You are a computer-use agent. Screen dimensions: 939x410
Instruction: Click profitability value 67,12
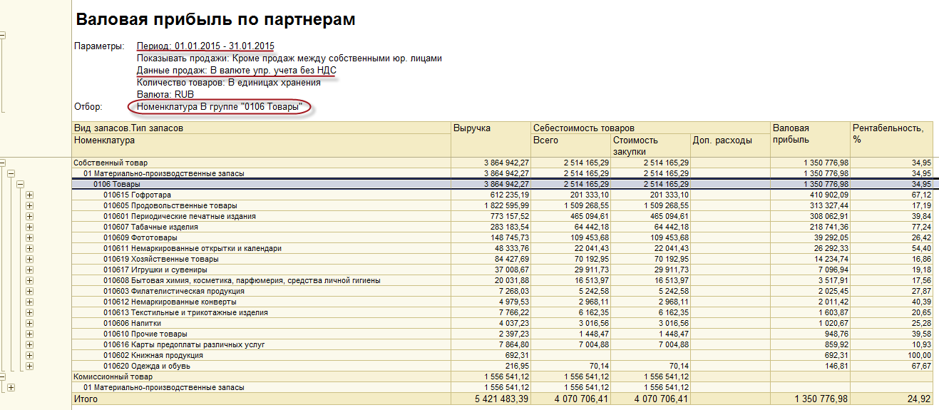pos(921,195)
